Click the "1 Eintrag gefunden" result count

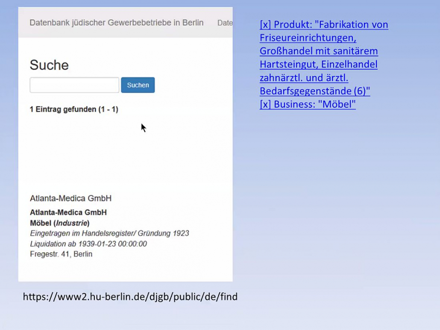click(x=74, y=109)
